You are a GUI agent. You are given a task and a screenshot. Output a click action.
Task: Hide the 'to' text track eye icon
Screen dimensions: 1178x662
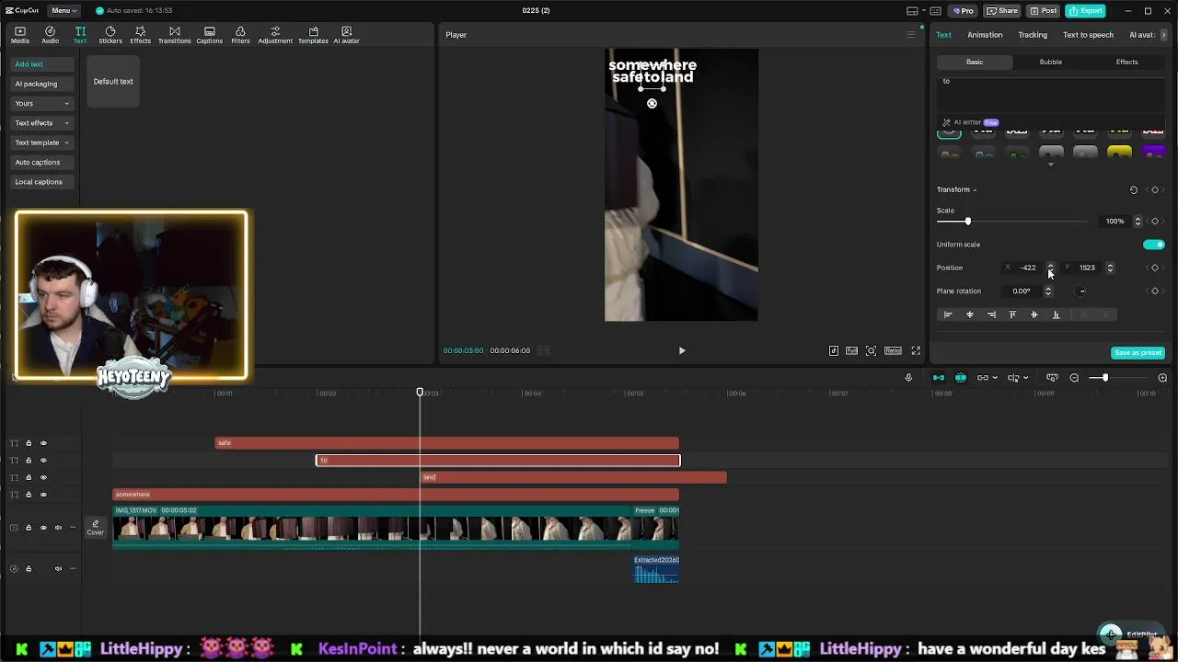click(42, 460)
